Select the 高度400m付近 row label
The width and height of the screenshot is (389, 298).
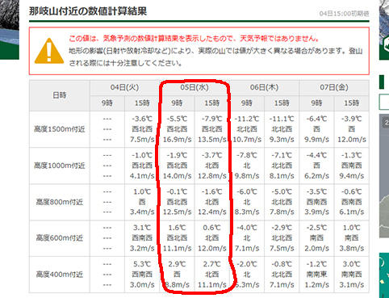click(60, 275)
